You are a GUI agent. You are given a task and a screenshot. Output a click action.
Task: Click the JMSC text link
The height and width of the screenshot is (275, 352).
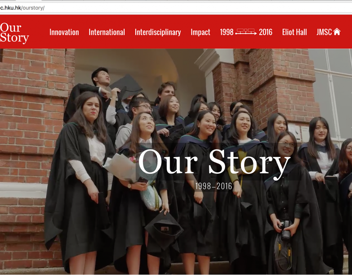(324, 32)
